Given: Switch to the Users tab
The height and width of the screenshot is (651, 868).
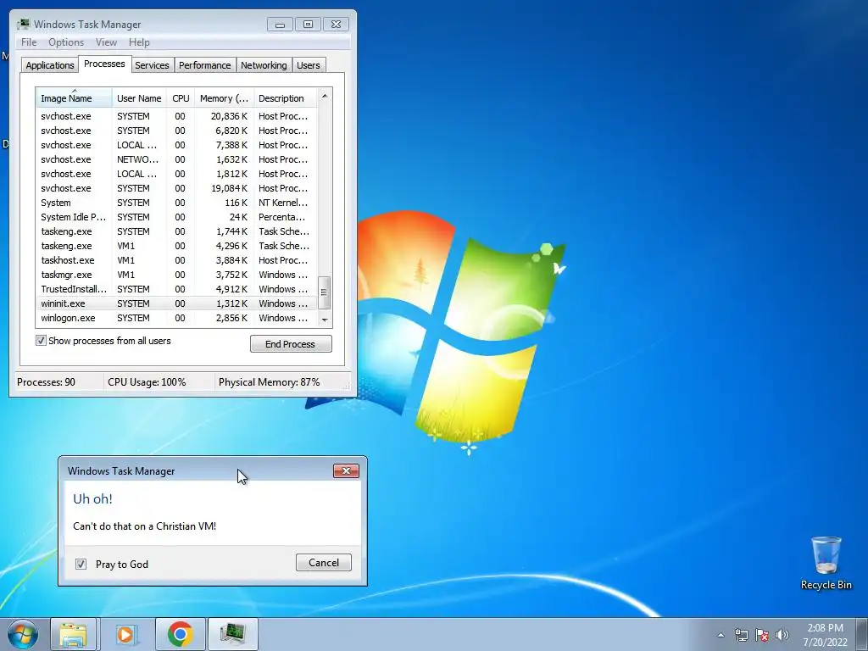Looking at the screenshot, I should tap(308, 65).
